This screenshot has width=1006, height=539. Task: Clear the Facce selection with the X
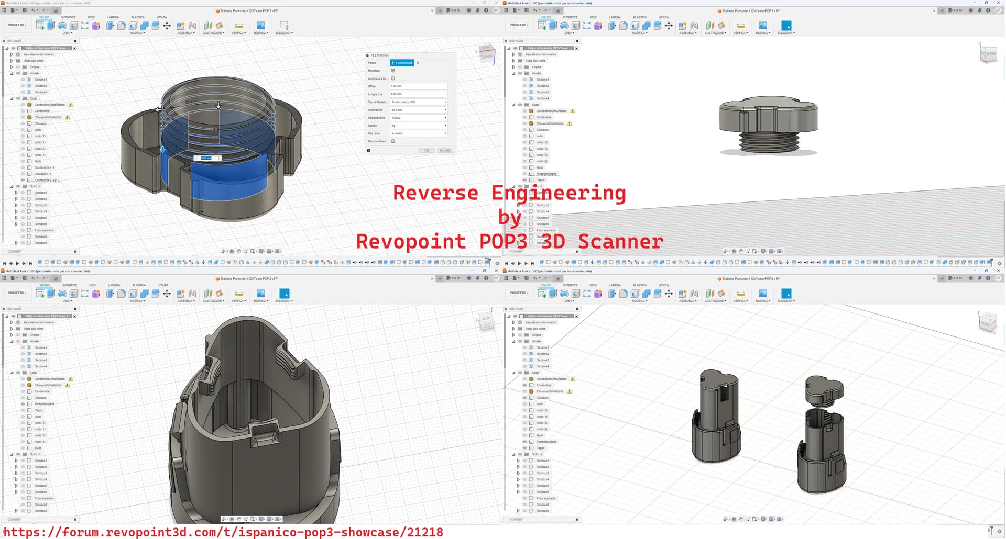click(418, 63)
